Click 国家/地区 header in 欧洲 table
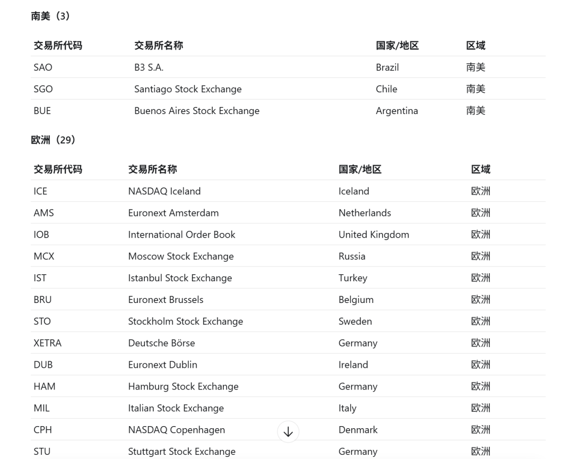Viewport: 573px width, 459px height. (x=360, y=170)
